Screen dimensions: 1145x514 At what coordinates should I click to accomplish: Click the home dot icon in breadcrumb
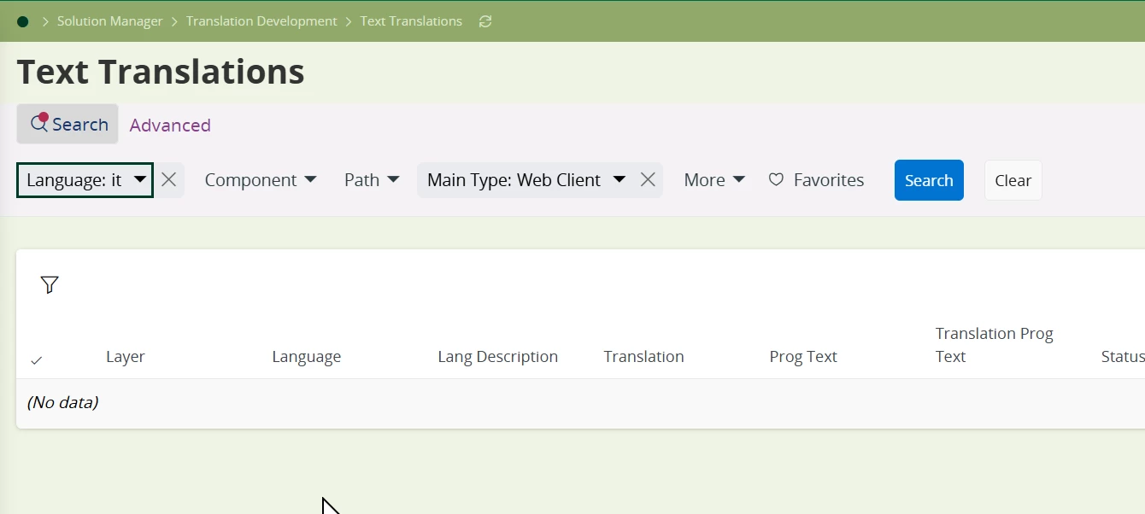click(x=23, y=21)
